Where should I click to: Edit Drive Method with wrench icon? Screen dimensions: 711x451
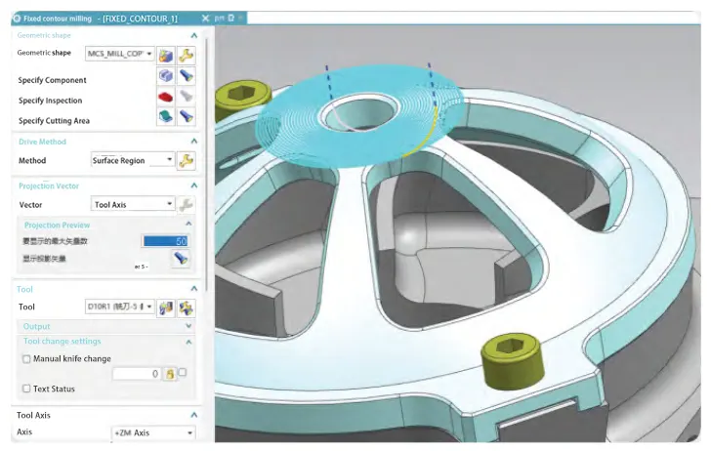[186, 160]
